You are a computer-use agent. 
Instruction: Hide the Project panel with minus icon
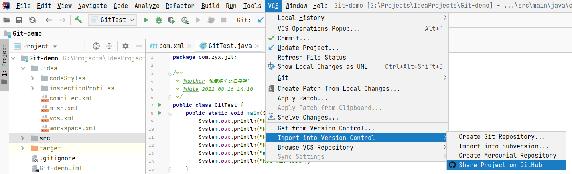pyautogui.click(x=138, y=46)
